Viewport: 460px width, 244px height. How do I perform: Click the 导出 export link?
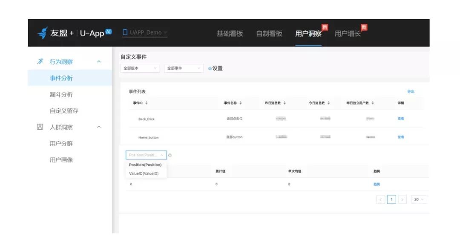click(411, 91)
